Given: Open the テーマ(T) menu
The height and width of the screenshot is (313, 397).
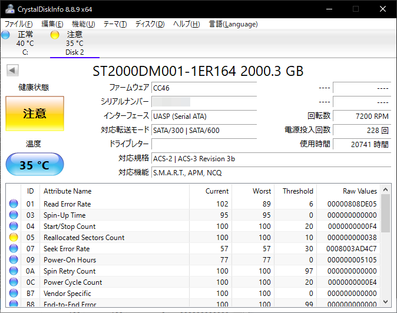Looking at the screenshot, I should [115, 24].
